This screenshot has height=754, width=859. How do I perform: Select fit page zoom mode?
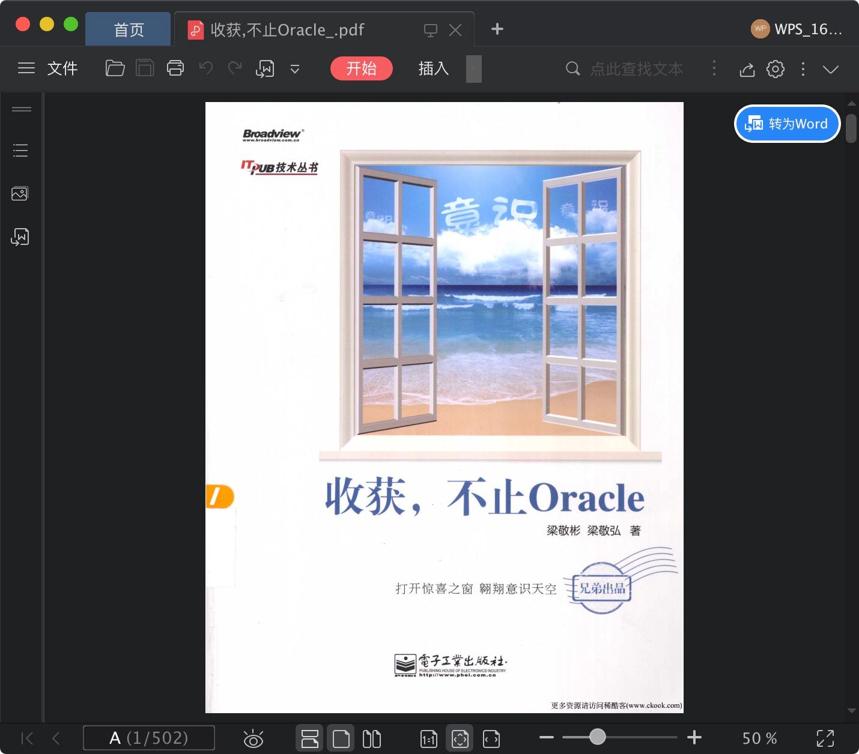(460, 738)
